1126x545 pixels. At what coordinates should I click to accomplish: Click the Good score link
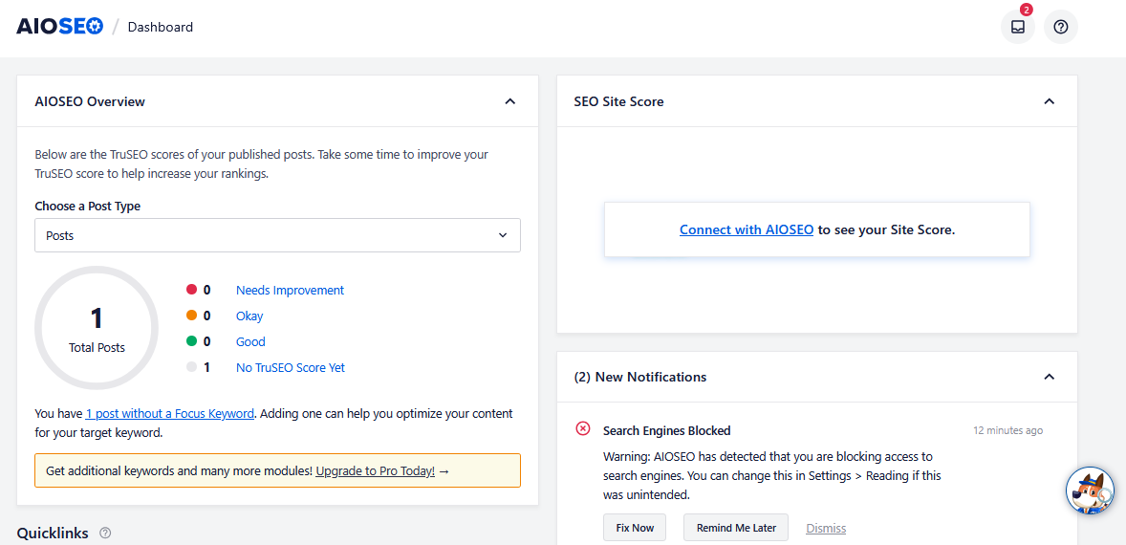tap(250, 341)
